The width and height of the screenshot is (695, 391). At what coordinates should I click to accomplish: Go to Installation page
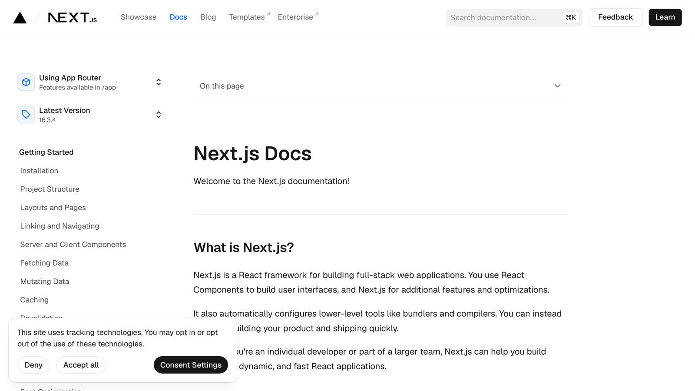39,171
